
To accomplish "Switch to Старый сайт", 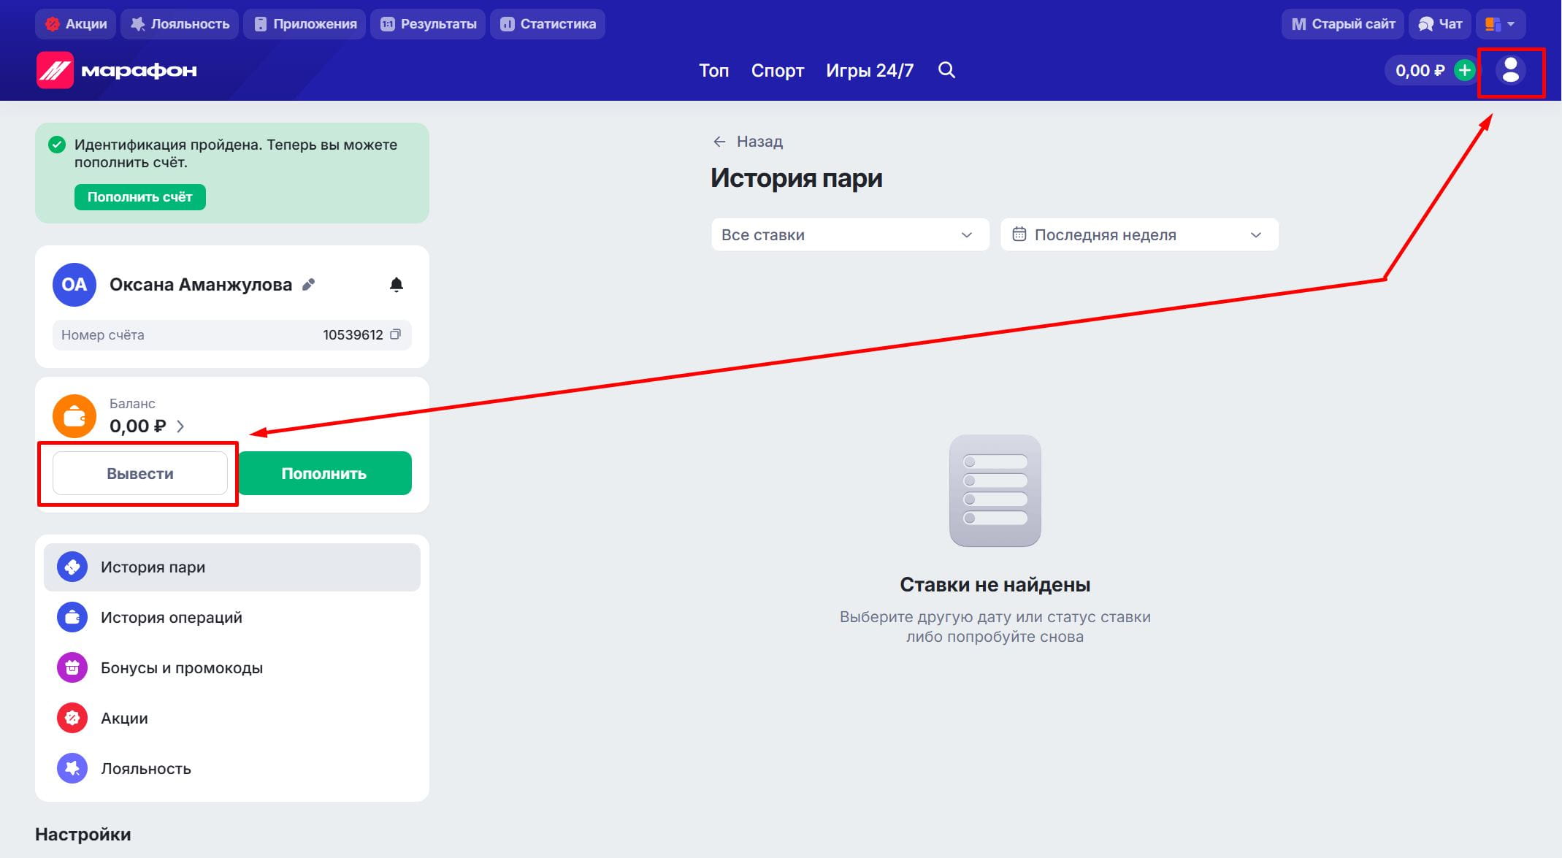I will click(1343, 24).
